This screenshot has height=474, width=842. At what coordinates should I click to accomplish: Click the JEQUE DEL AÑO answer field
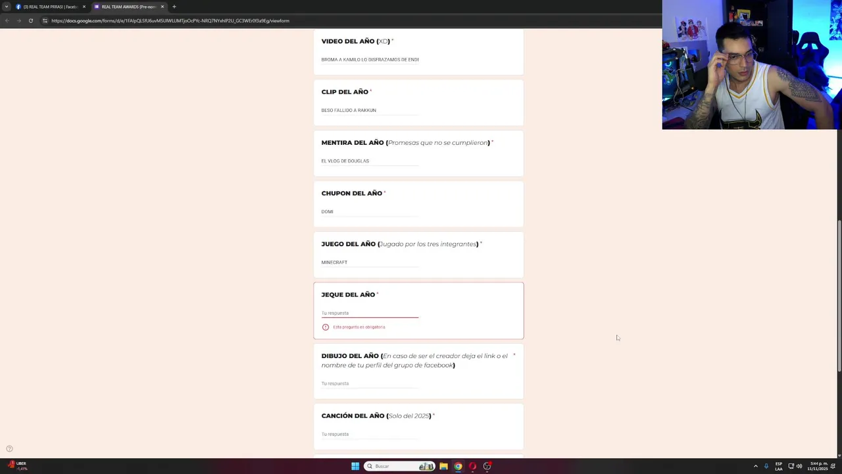coord(370,313)
